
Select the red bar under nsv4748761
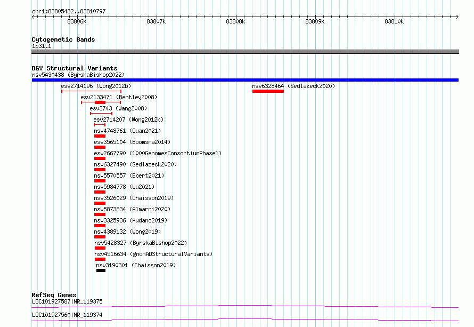point(100,136)
